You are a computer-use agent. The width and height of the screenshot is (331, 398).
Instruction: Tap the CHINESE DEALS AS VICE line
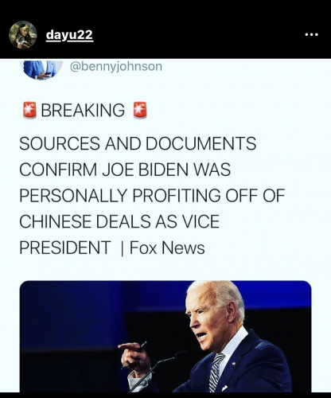tap(119, 221)
